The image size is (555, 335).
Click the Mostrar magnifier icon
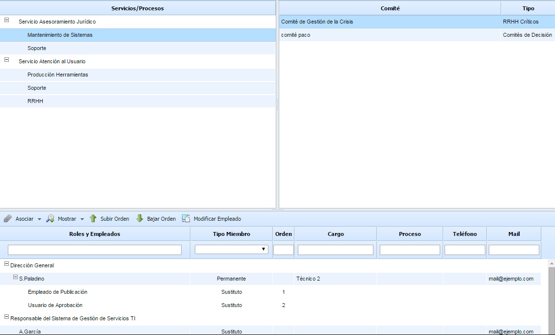click(x=50, y=219)
